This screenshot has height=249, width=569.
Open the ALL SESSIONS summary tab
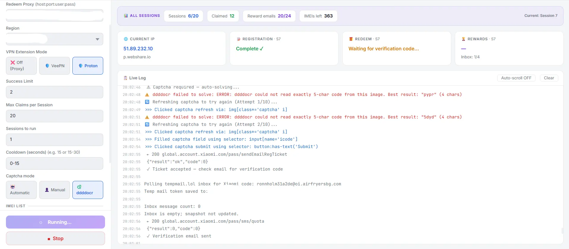[142, 16]
